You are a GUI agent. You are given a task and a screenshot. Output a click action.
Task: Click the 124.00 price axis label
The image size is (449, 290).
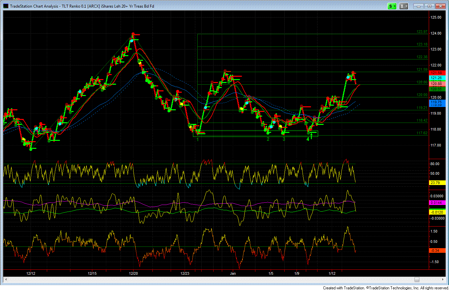click(436, 33)
